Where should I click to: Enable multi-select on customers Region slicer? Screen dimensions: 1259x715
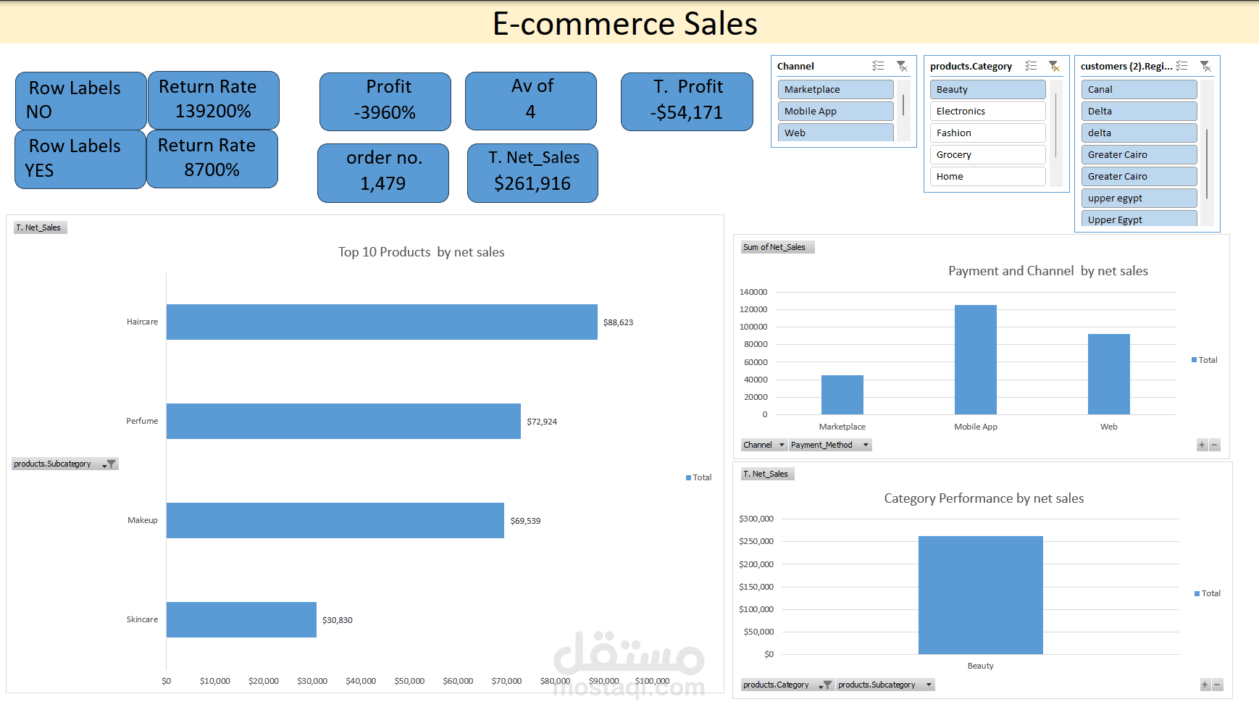tap(1182, 66)
